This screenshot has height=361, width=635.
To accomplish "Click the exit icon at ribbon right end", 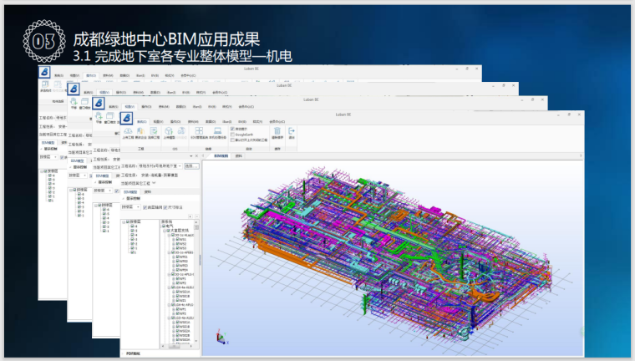I will coord(292,131).
